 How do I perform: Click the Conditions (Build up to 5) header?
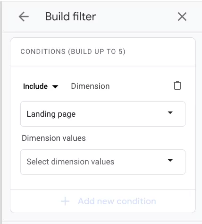point(73,52)
